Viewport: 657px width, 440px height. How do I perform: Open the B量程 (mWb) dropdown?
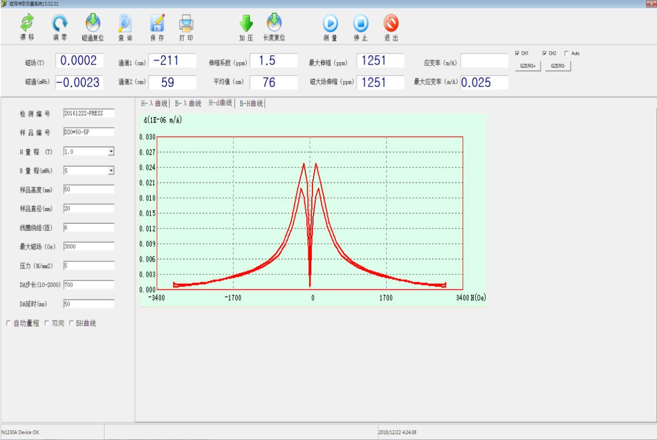coord(111,171)
